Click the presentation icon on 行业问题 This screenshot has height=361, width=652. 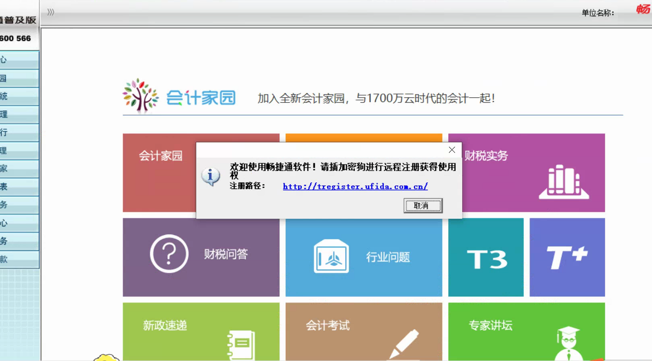pyautogui.click(x=331, y=256)
